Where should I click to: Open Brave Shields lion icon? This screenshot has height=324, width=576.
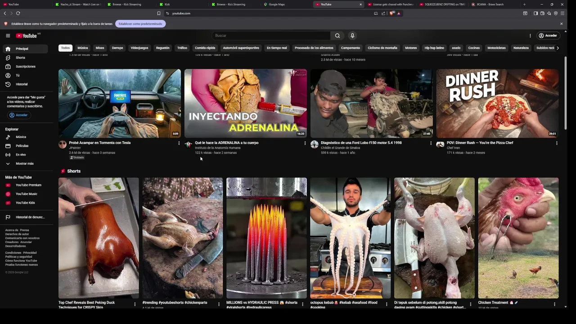(x=391, y=13)
